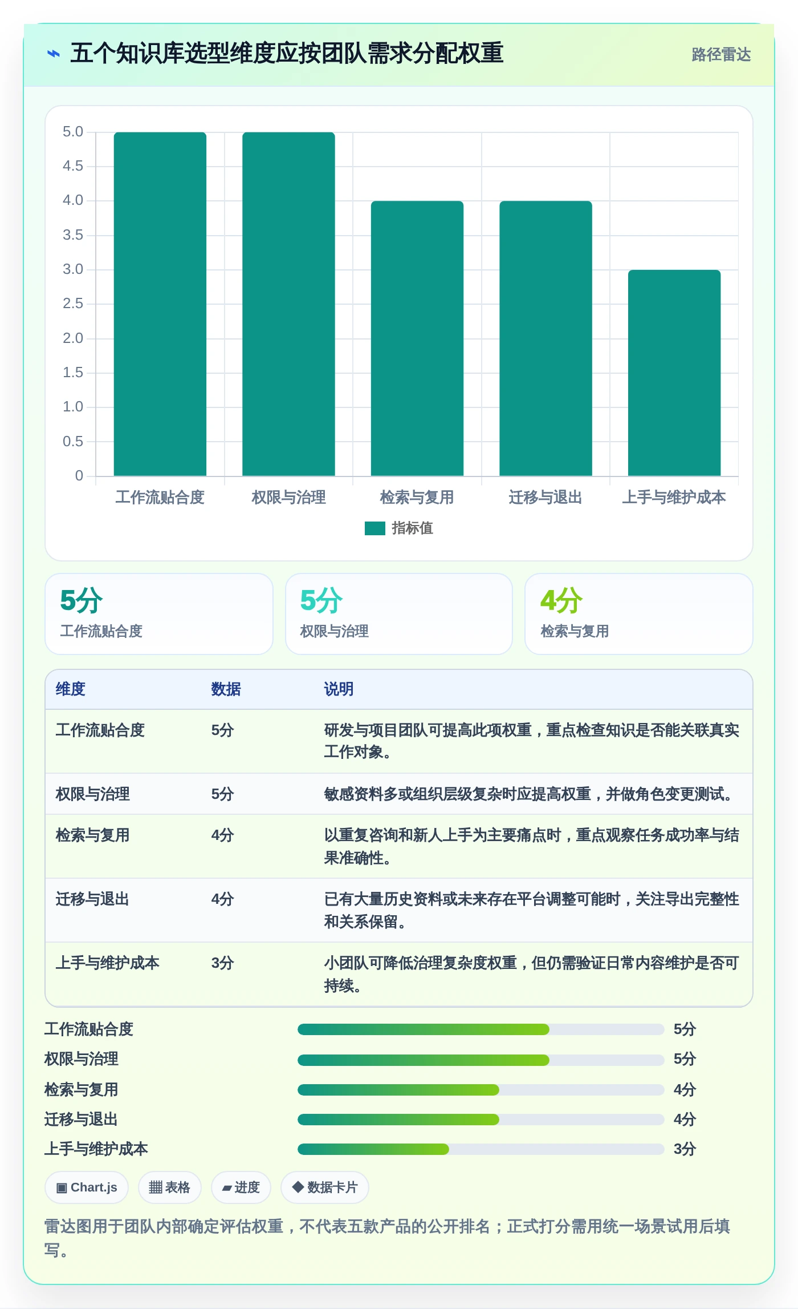Click the 迁移与退出 cell in the table
The image size is (798, 1309).
(92, 899)
